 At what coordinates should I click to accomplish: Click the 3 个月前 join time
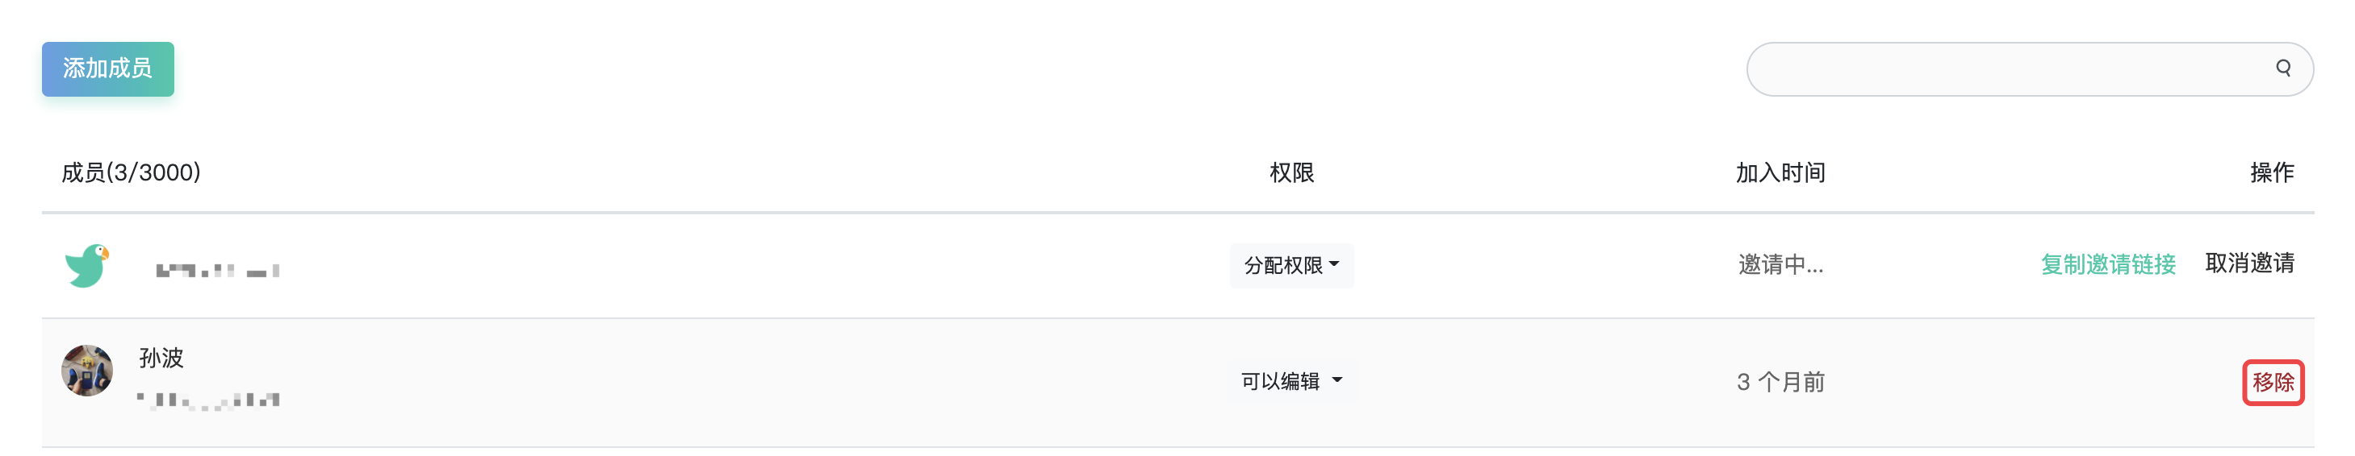pos(1780,382)
